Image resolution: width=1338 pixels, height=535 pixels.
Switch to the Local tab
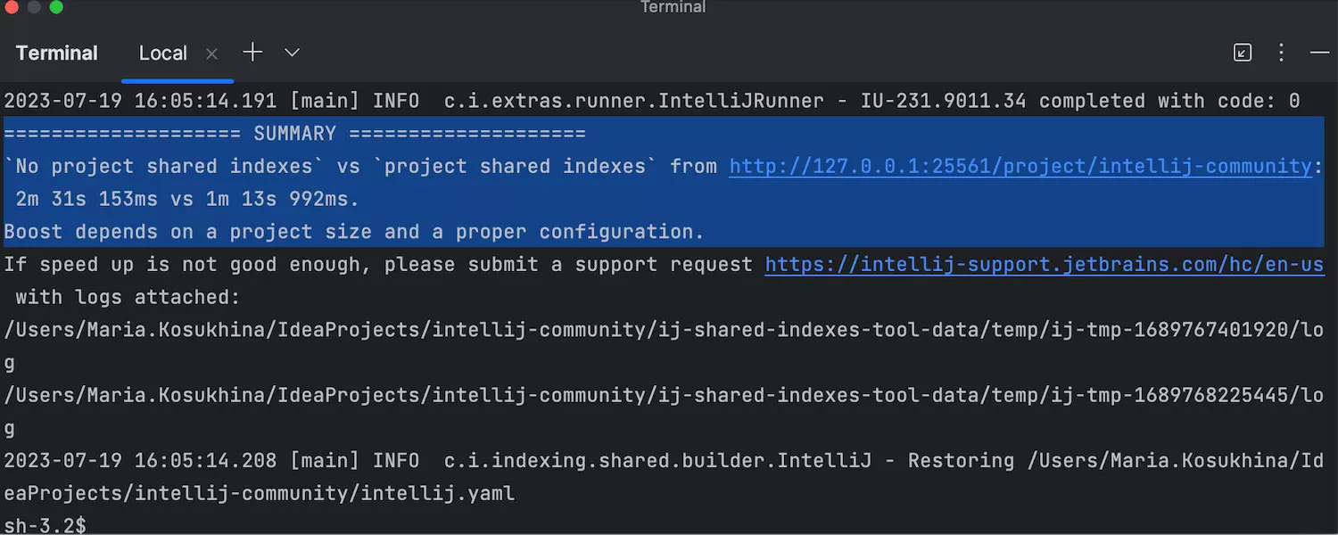162,53
